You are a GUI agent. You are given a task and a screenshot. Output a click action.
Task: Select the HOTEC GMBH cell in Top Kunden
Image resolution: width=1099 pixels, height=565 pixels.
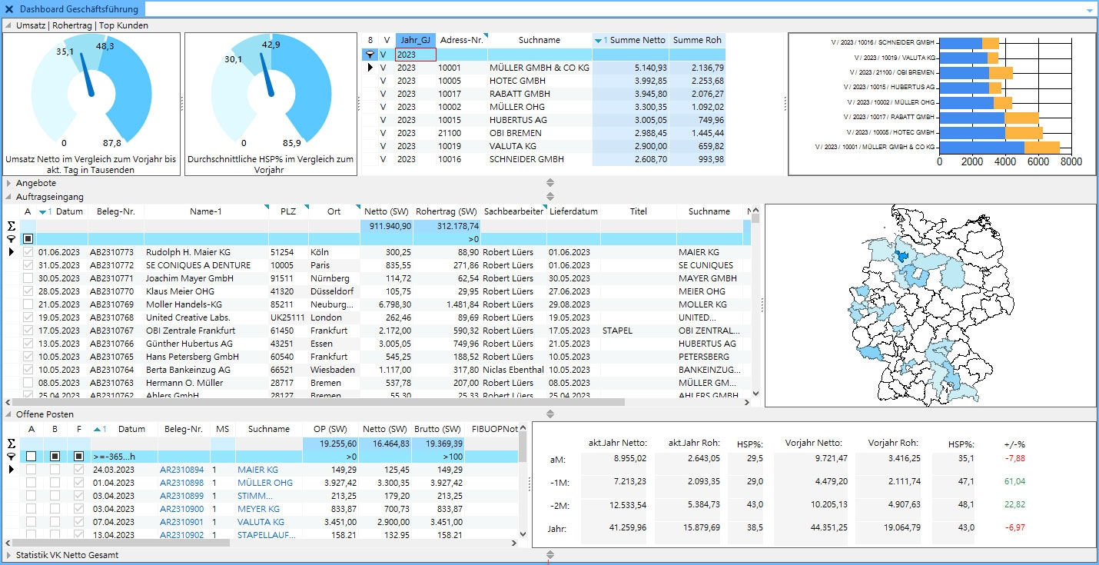pos(540,81)
